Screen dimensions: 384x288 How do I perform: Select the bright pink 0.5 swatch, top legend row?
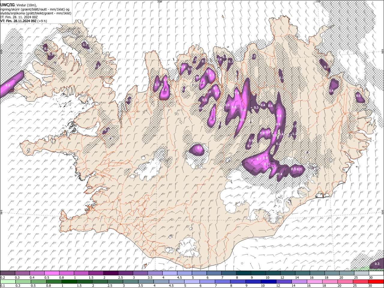[52, 273]
